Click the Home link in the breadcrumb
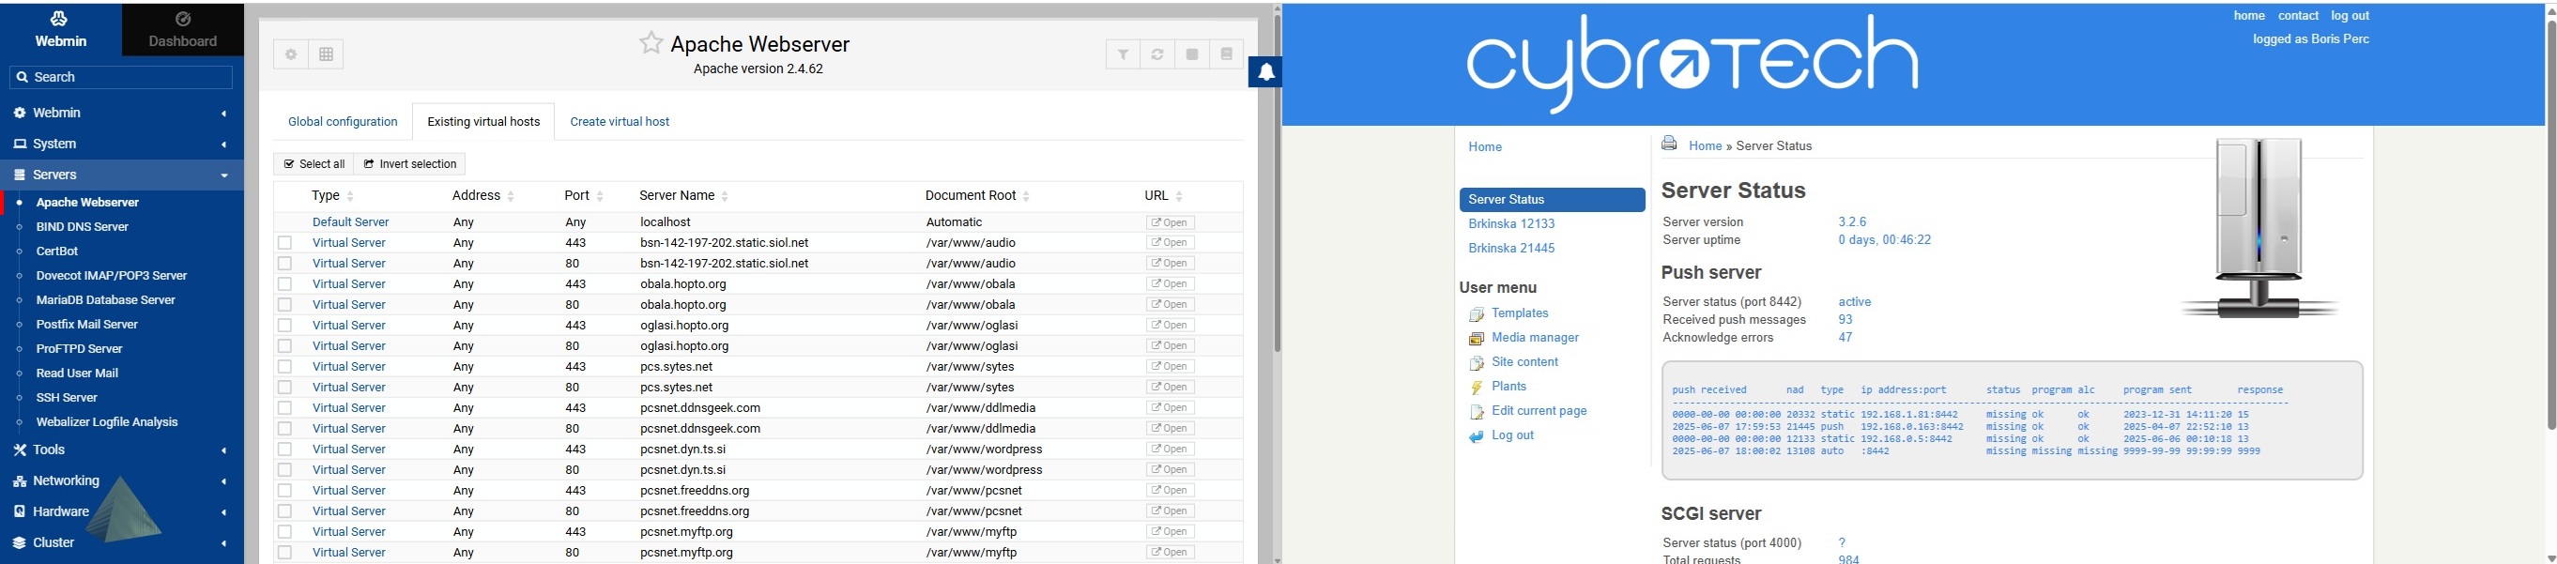This screenshot has height=564, width=2557. tap(1706, 146)
